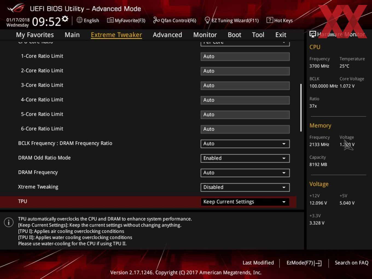
Task: Click the memory capacity value 8192 MB
Action: 318,164
